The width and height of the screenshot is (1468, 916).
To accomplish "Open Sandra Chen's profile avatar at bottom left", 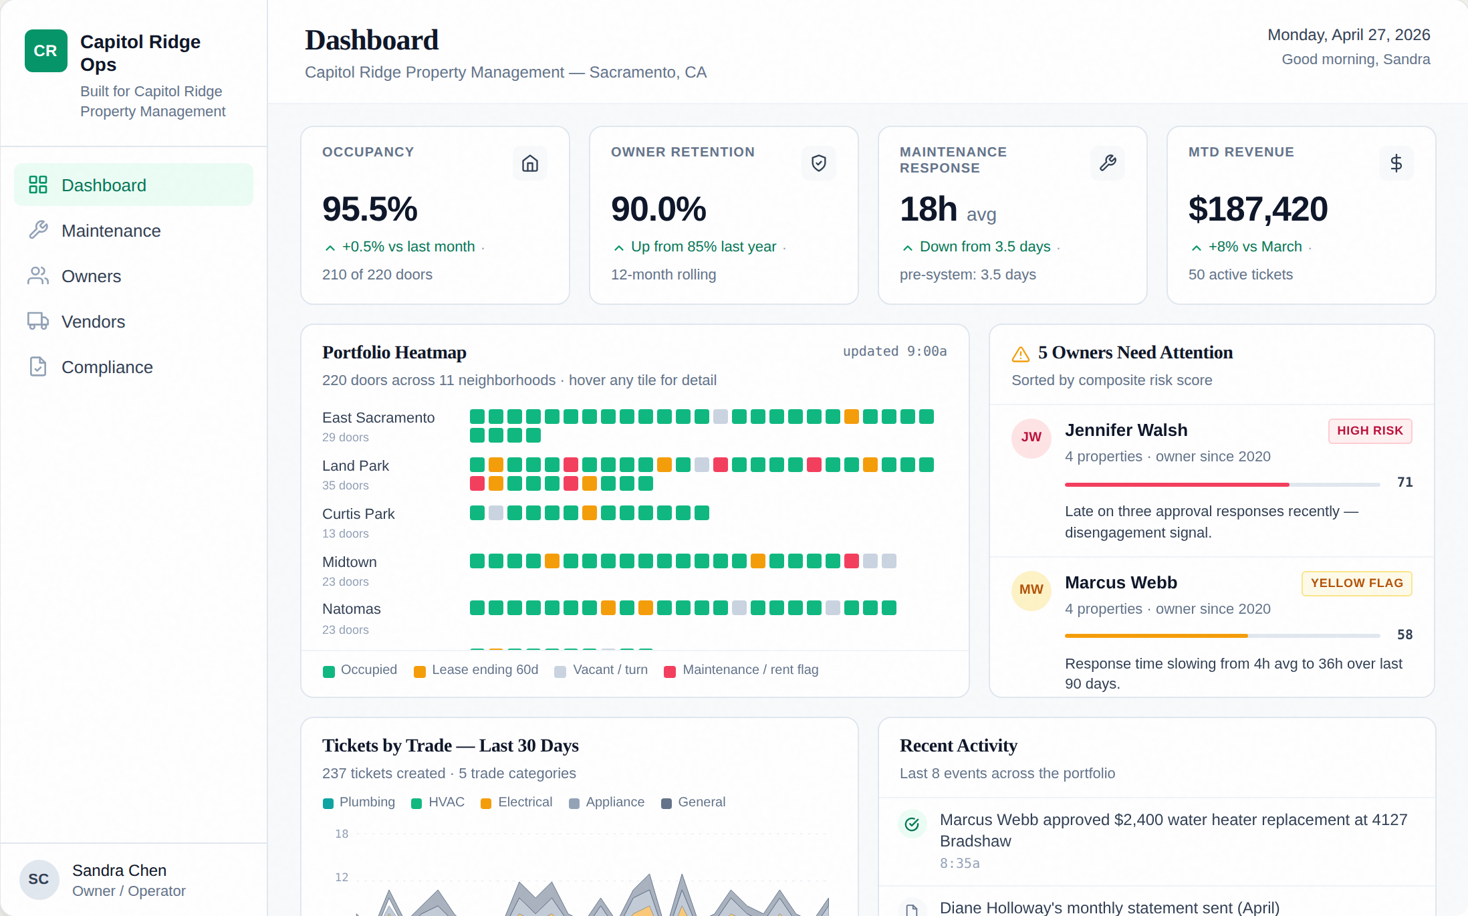I will tap(38, 879).
